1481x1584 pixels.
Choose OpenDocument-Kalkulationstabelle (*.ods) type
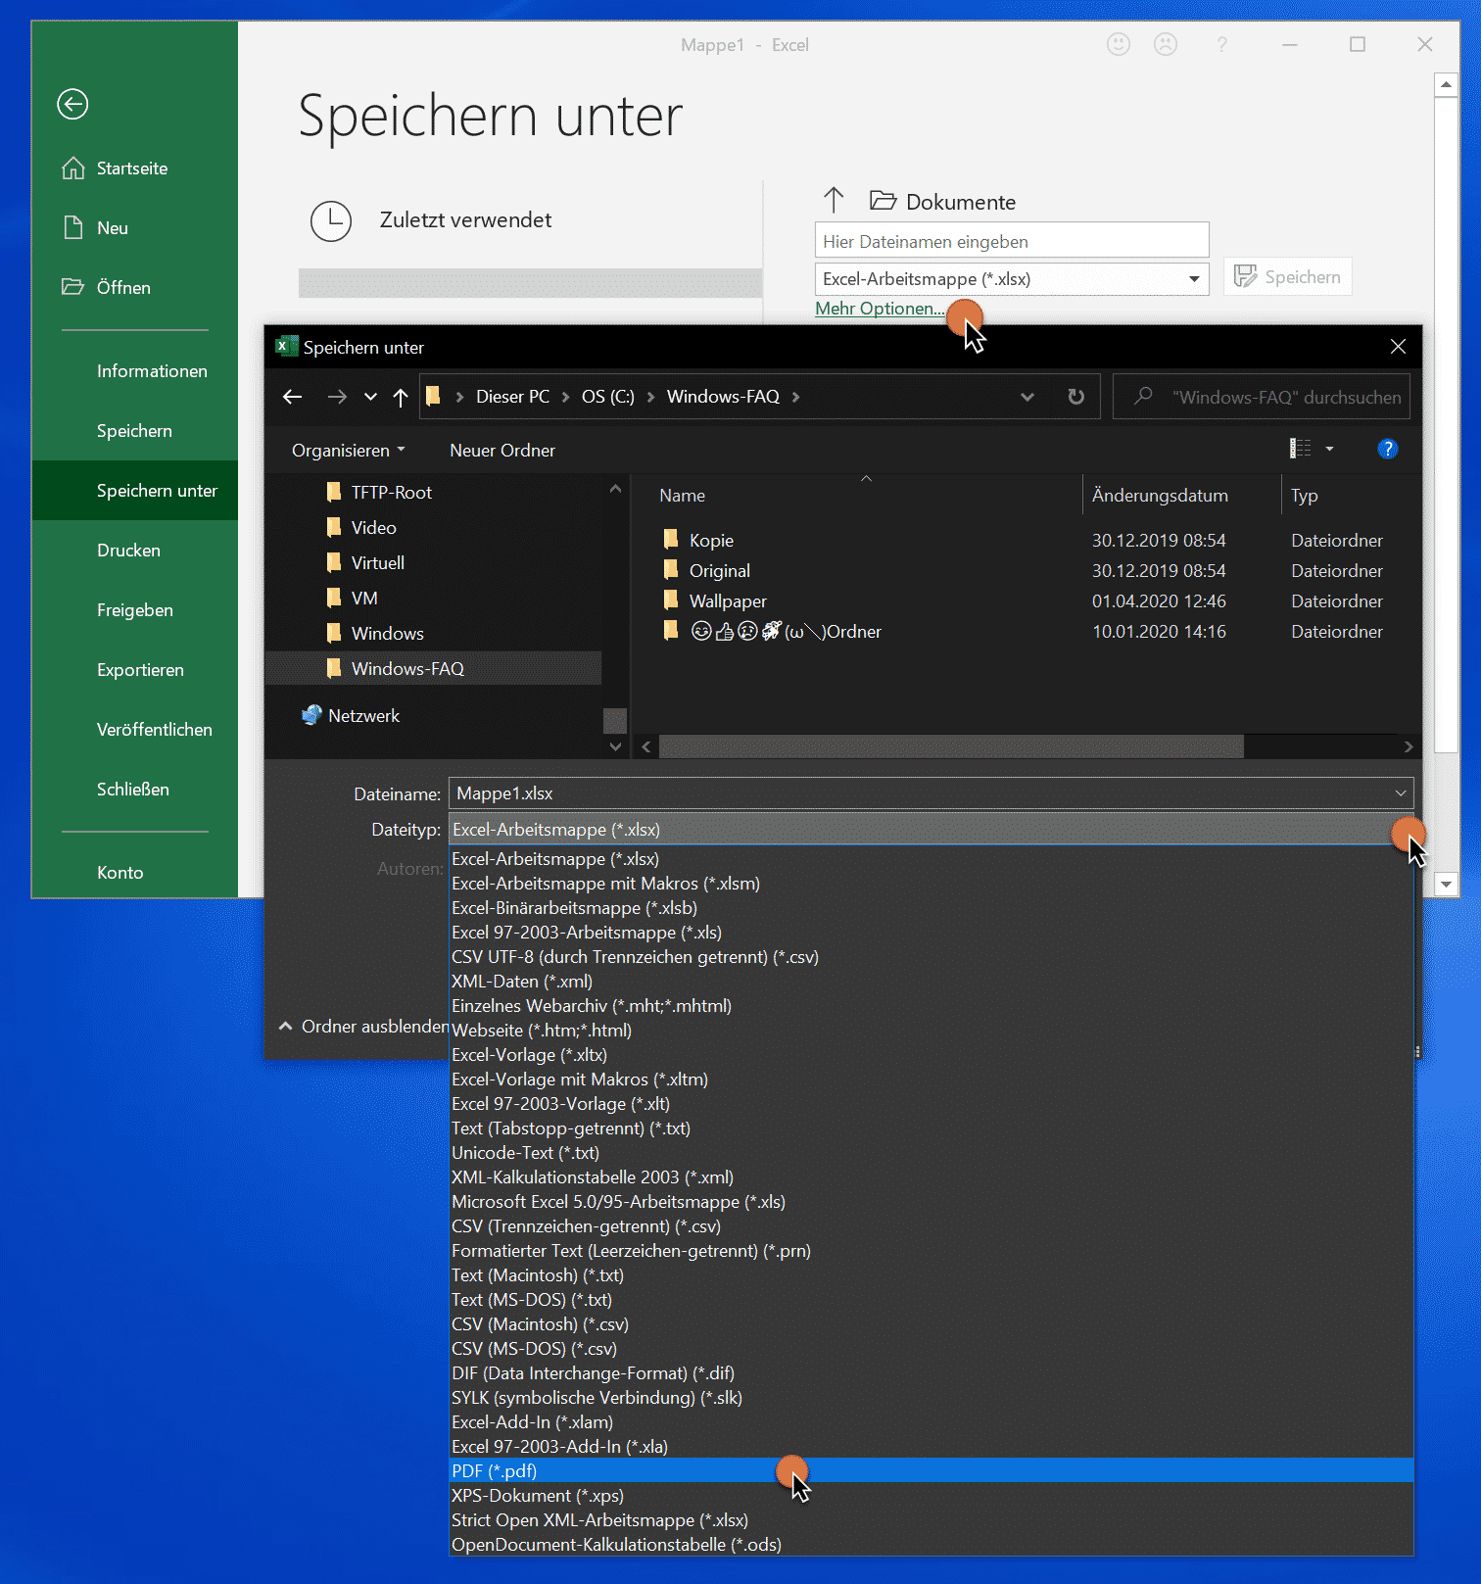pyautogui.click(x=931, y=1545)
